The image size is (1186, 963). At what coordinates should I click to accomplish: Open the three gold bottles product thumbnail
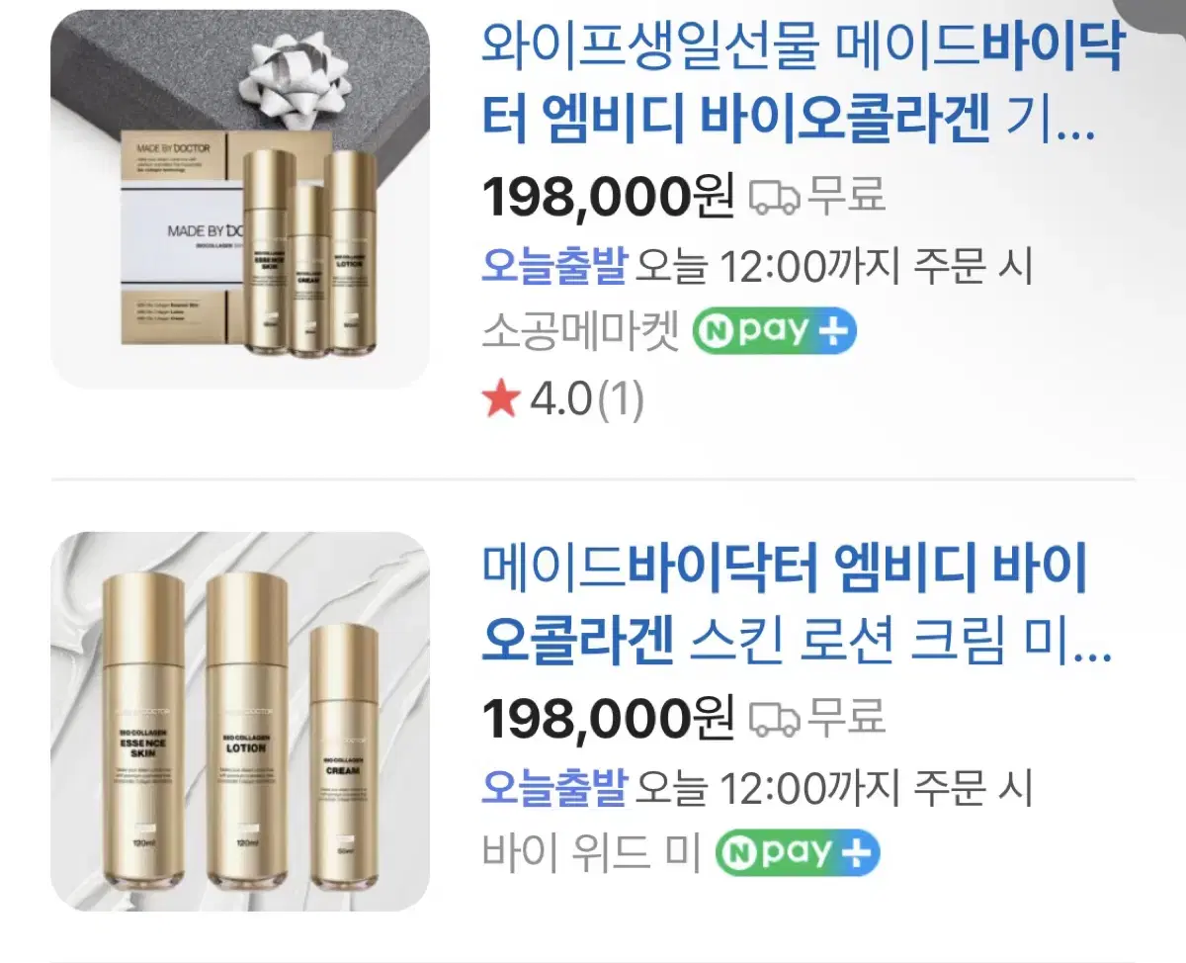click(x=240, y=722)
